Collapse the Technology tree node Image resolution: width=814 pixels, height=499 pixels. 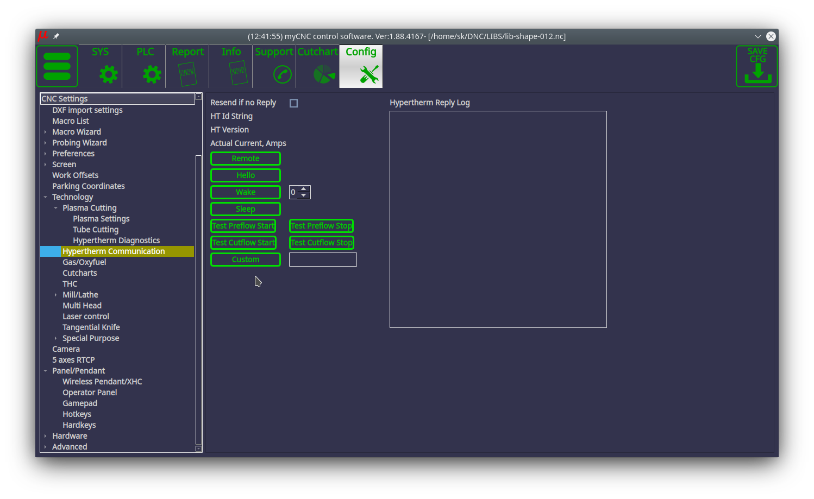[x=46, y=197]
